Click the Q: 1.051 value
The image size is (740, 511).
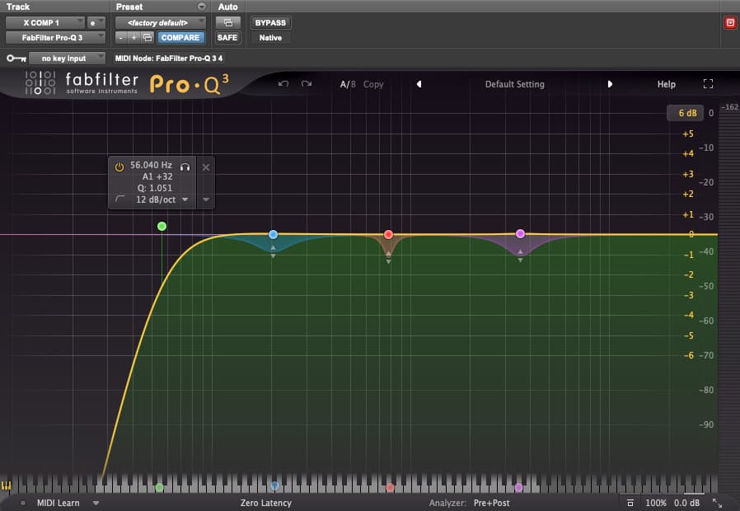155,188
